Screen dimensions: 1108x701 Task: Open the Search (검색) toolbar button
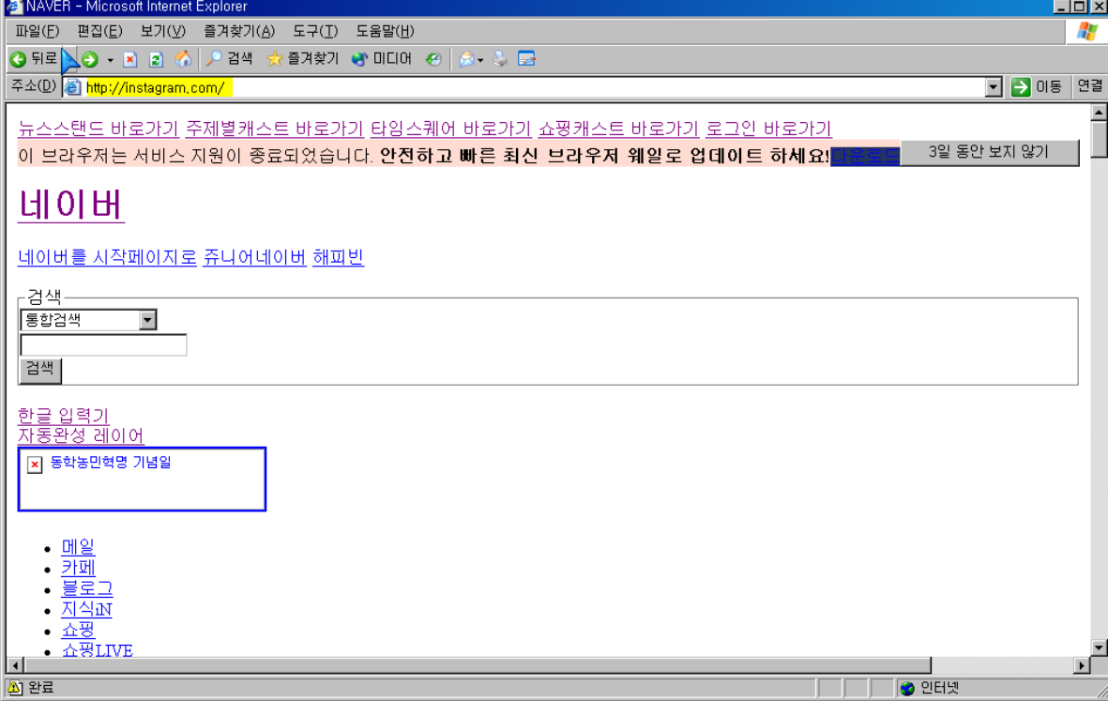coord(229,59)
